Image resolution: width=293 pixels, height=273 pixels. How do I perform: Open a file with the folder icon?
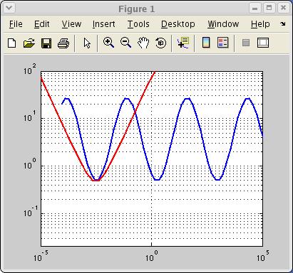tap(29, 43)
